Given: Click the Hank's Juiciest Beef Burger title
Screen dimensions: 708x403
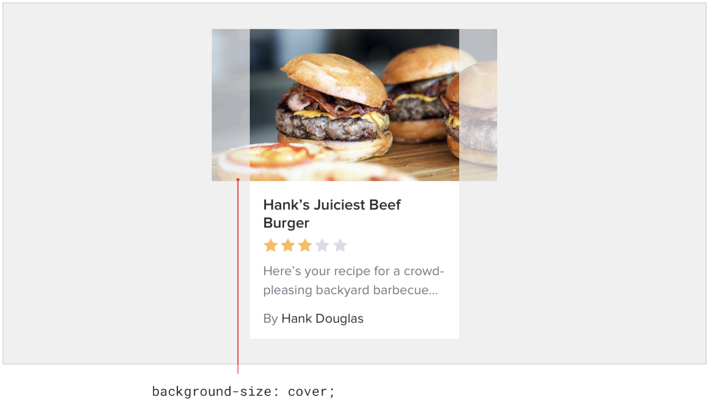Looking at the screenshot, I should (332, 214).
